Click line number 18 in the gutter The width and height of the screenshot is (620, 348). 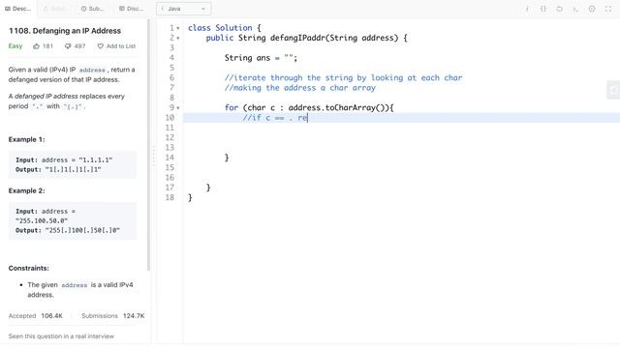pyautogui.click(x=170, y=197)
